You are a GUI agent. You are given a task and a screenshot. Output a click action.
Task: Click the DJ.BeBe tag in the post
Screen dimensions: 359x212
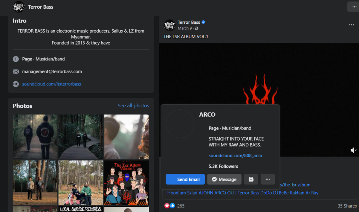tap(281, 193)
